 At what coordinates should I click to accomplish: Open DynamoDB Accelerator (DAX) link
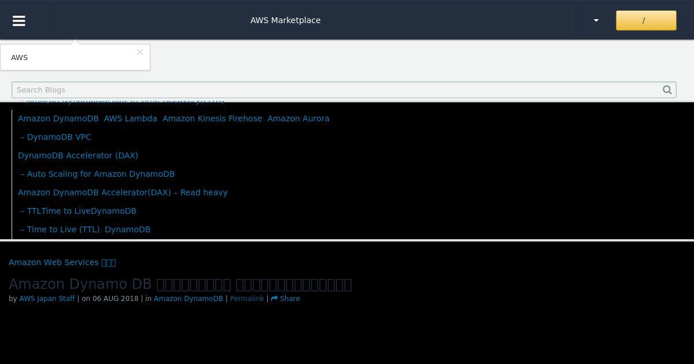click(x=78, y=155)
